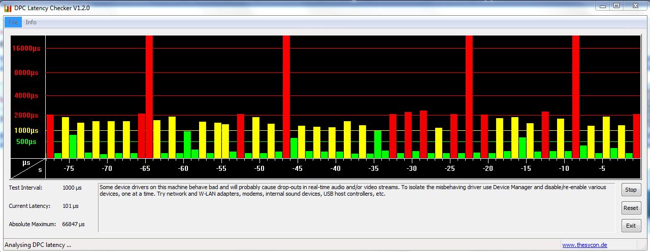Screen dimensions: 650x252
Task: Open the Info menu
Action: coord(31,22)
